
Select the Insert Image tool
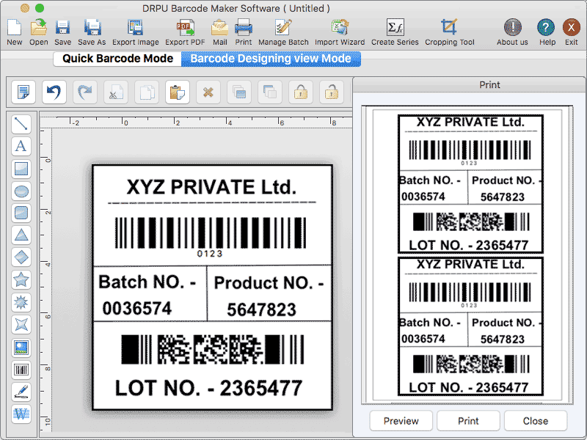[x=21, y=347]
